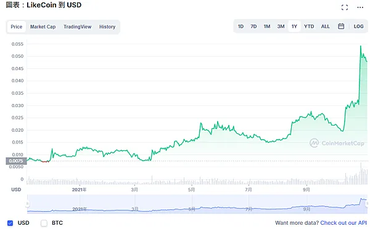
Task: Open the fullscreen chart view icon
Action: pos(345,7)
